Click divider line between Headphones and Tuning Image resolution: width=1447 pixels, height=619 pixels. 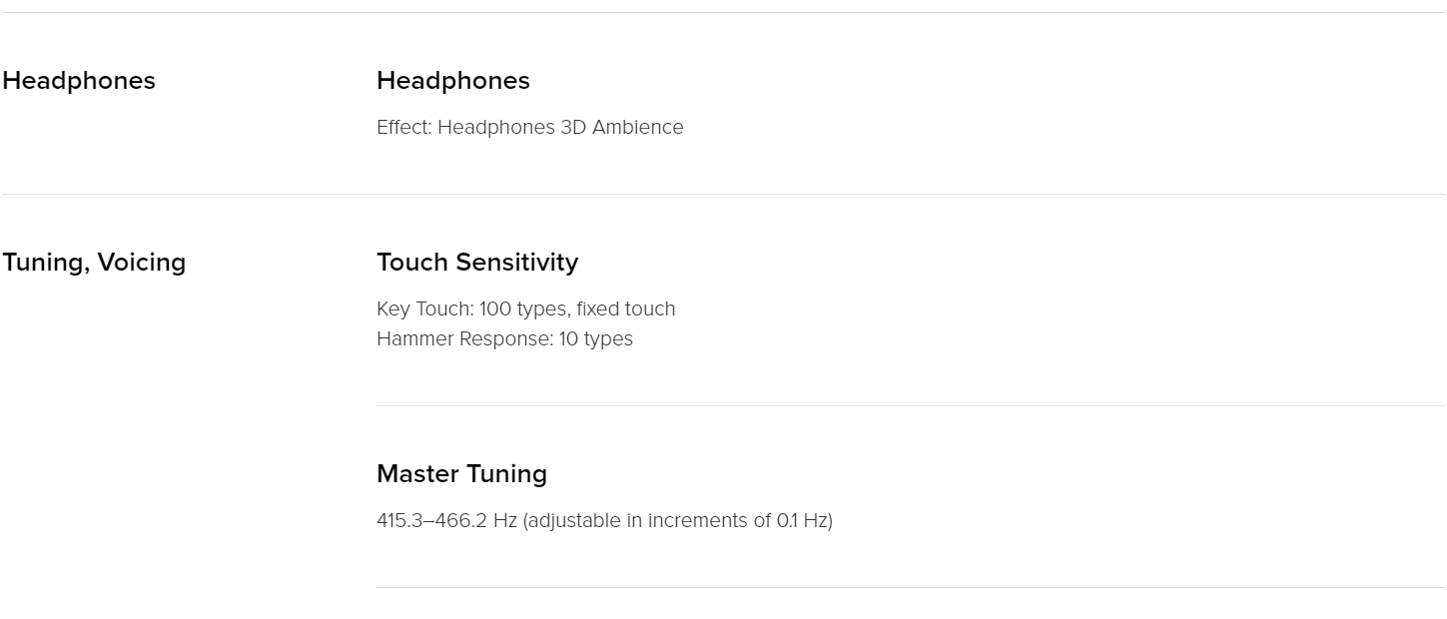(724, 194)
